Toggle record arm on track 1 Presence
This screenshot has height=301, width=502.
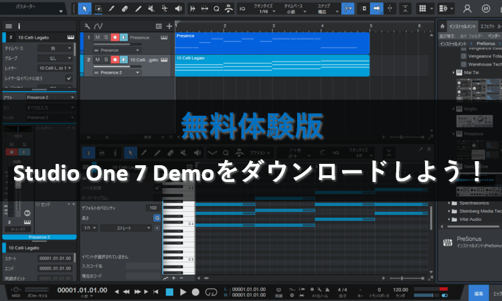pos(115,37)
